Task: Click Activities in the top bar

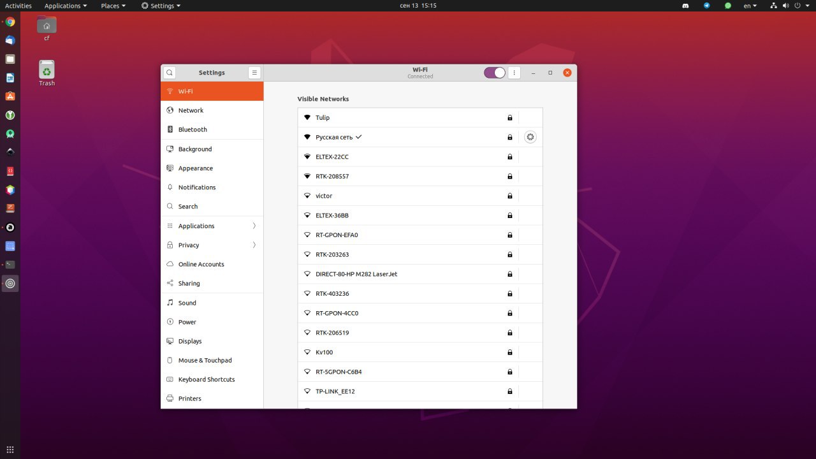Action: pos(18,6)
